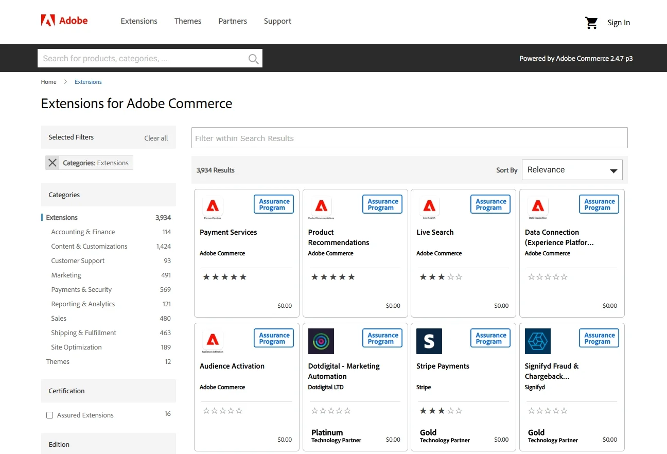Click Assurance Program badge on Data Connection
Viewport: 667px width, 454px height.
point(599,204)
